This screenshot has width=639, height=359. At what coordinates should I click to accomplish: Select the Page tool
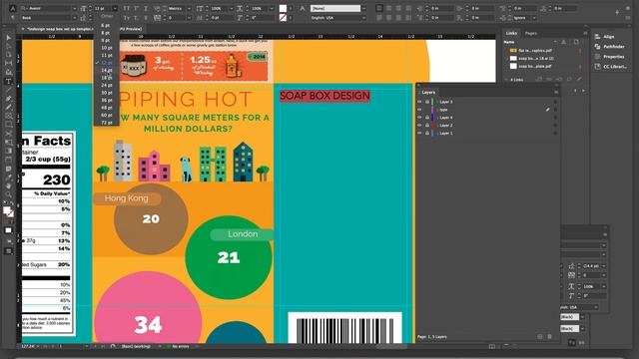click(x=9, y=55)
